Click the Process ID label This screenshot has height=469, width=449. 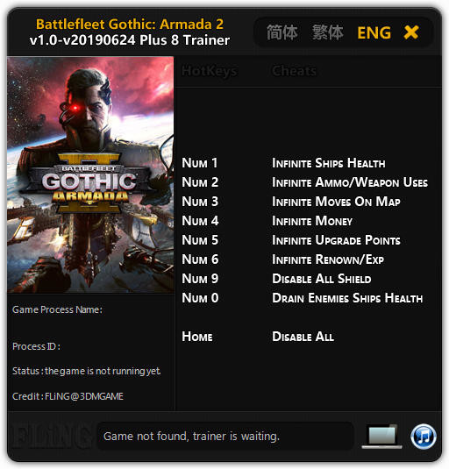[36, 346]
